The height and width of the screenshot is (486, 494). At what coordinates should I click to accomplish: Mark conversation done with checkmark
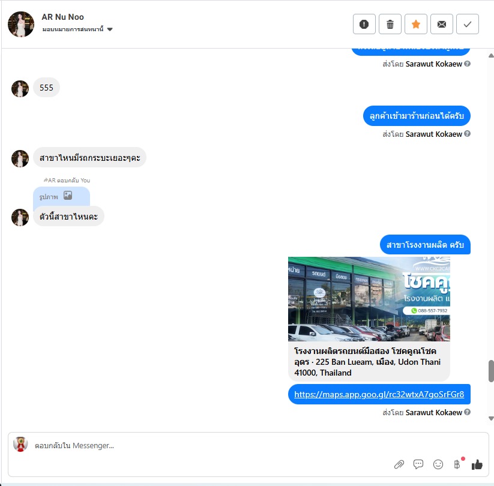[467, 24]
